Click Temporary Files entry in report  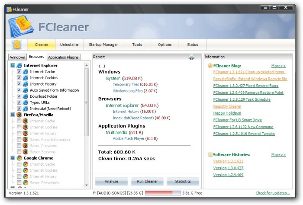(135, 84)
